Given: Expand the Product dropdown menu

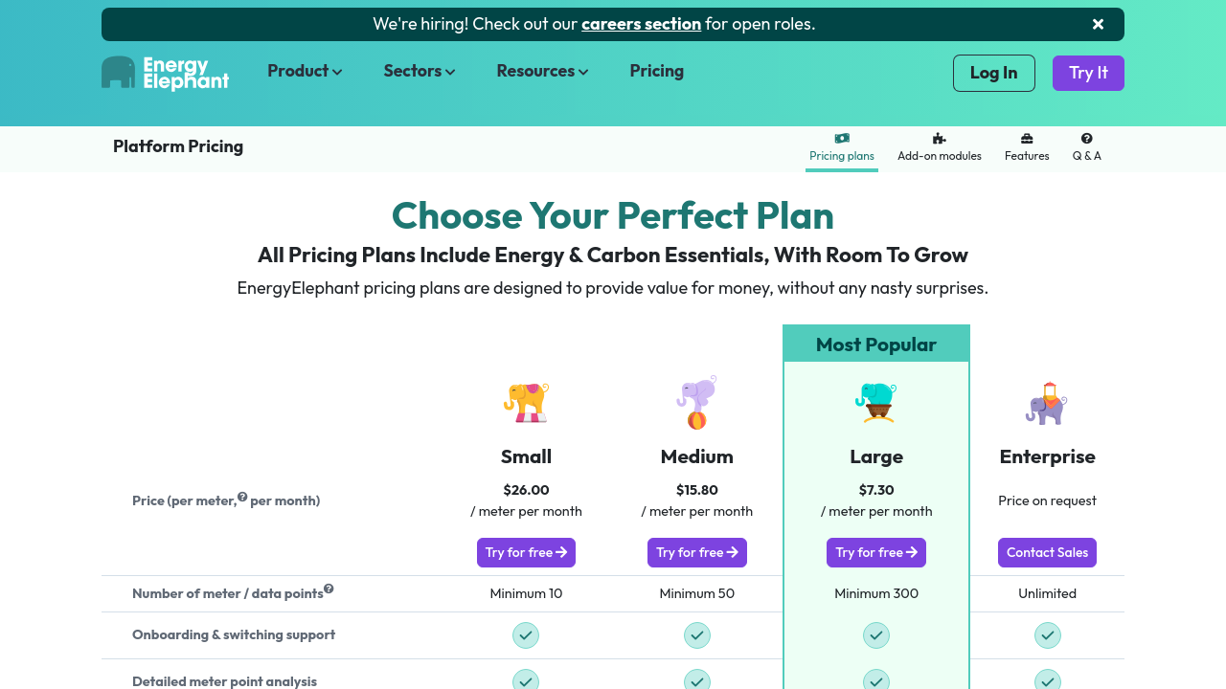Looking at the screenshot, I should click(305, 71).
